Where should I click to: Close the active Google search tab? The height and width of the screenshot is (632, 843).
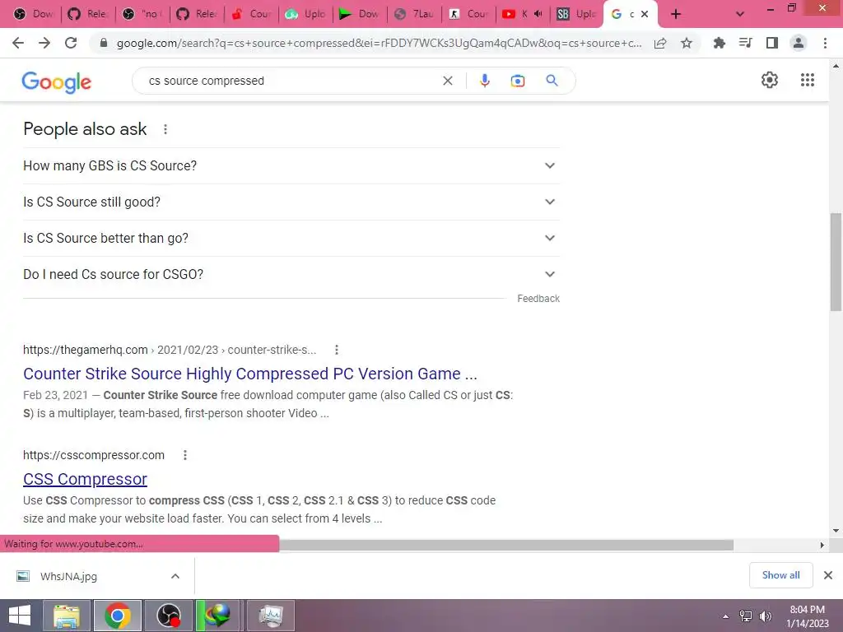(x=645, y=14)
